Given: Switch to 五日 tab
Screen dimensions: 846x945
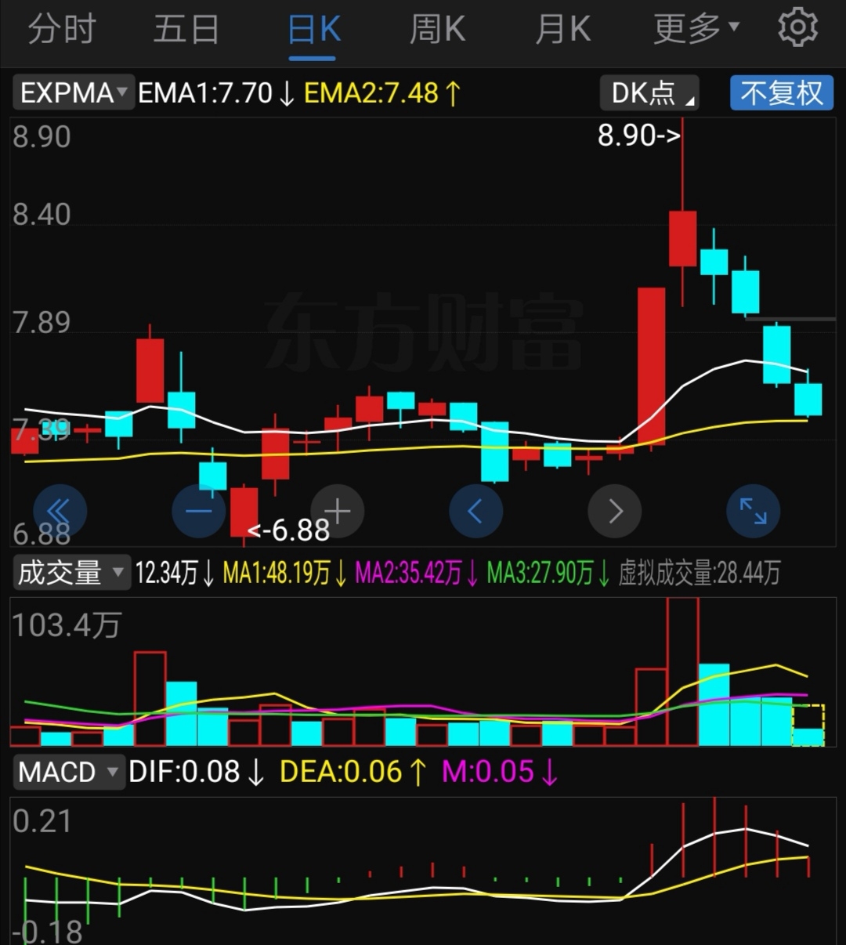Looking at the screenshot, I should pyautogui.click(x=186, y=30).
